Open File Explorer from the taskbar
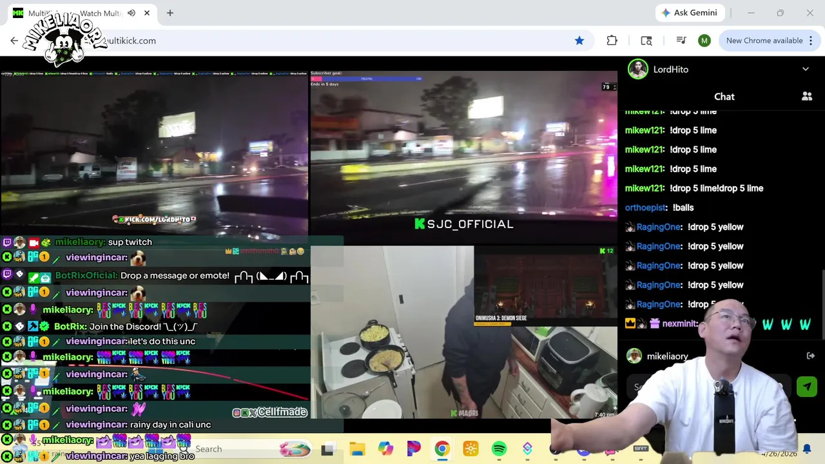Screen dimensions: 825x464 (357, 449)
